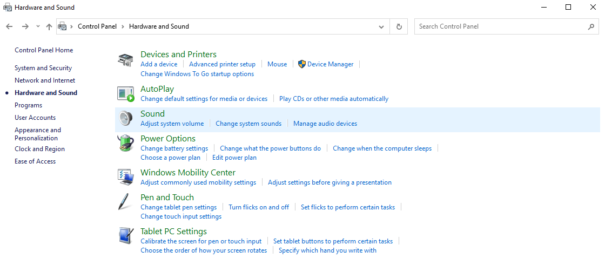Go to Control Panel Home
The height and width of the screenshot is (265, 605).
tap(44, 50)
